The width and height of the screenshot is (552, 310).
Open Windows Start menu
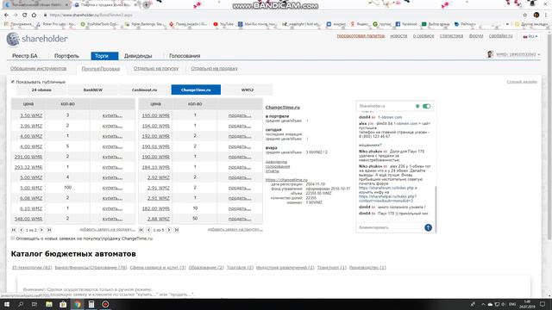pos(7,304)
